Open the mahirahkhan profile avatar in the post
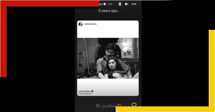 (x=81, y=24)
